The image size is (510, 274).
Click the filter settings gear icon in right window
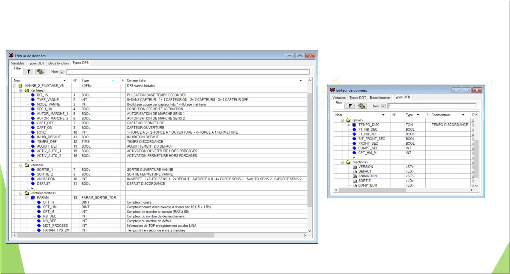(x=361, y=106)
